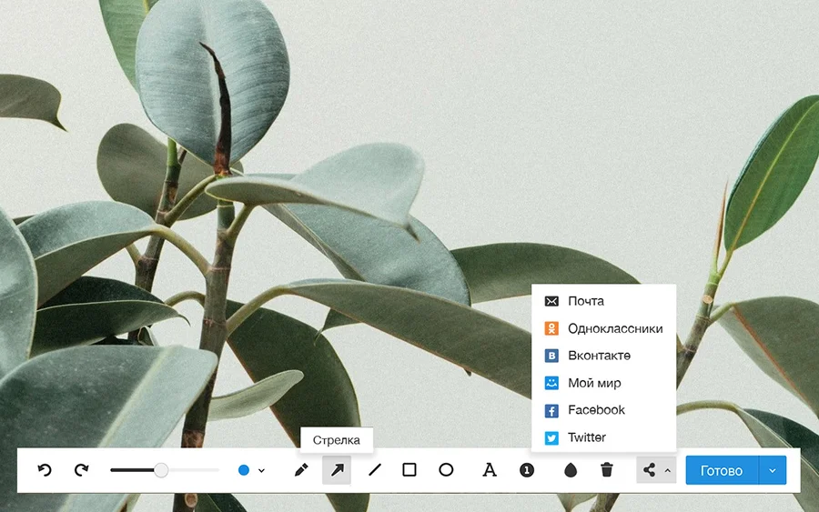
Task: Choose Почта from the share menu
Action: tap(585, 301)
